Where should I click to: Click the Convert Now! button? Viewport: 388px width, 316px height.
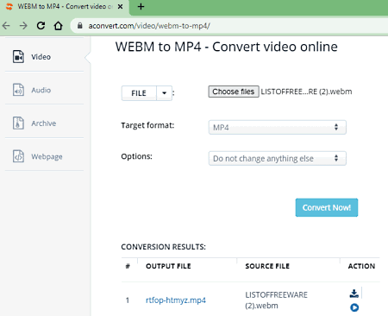pyautogui.click(x=327, y=207)
